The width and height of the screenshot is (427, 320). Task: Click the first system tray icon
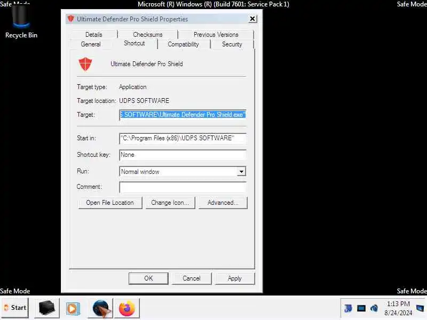point(348,308)
